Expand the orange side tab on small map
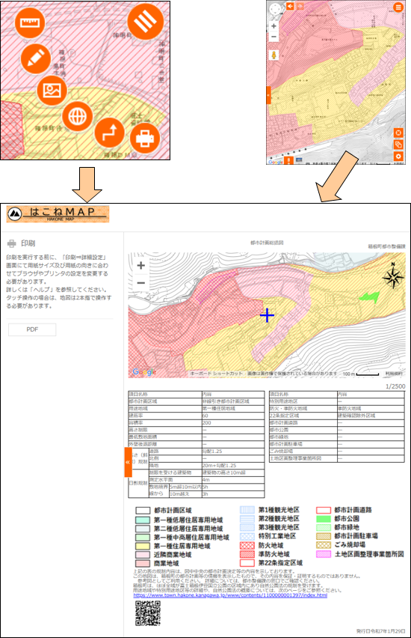The height and width of the screenshot is (638, 411). [268, 95]
